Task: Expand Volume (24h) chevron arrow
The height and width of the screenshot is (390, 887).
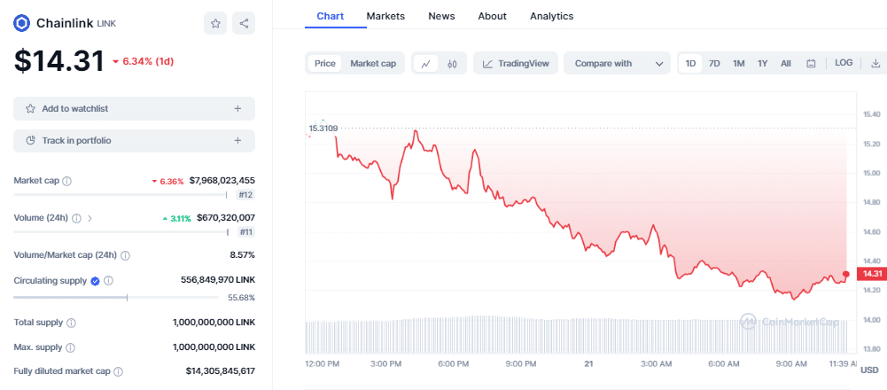Action: click(x=90, y=218)
